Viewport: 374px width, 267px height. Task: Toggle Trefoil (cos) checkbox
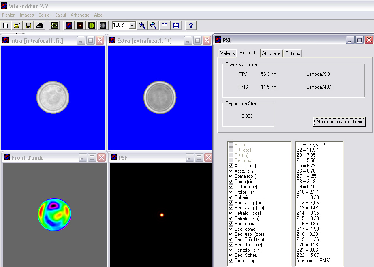pos(231,186)
